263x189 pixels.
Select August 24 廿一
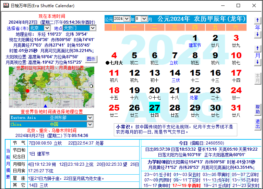236,93
